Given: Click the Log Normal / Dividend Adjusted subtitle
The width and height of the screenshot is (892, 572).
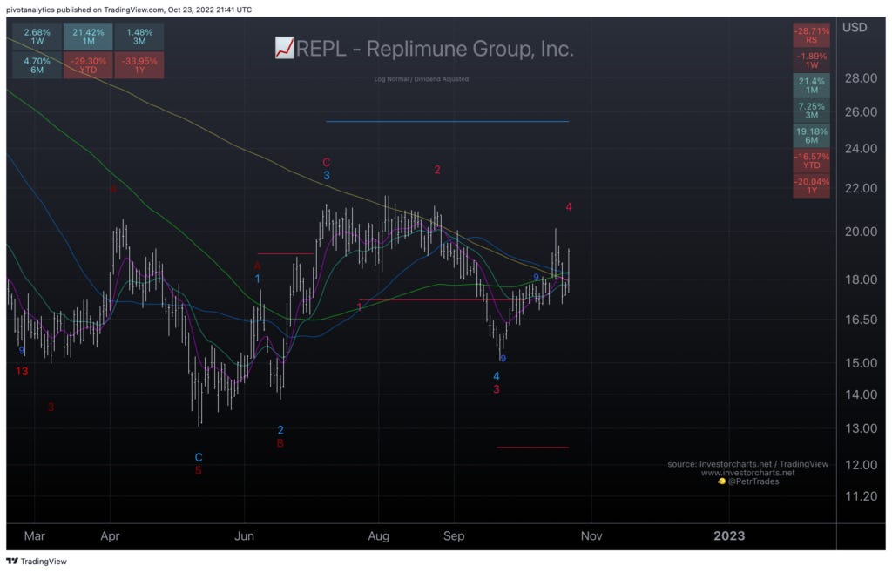Looking at the screenshot, I should tap(422, 79).
